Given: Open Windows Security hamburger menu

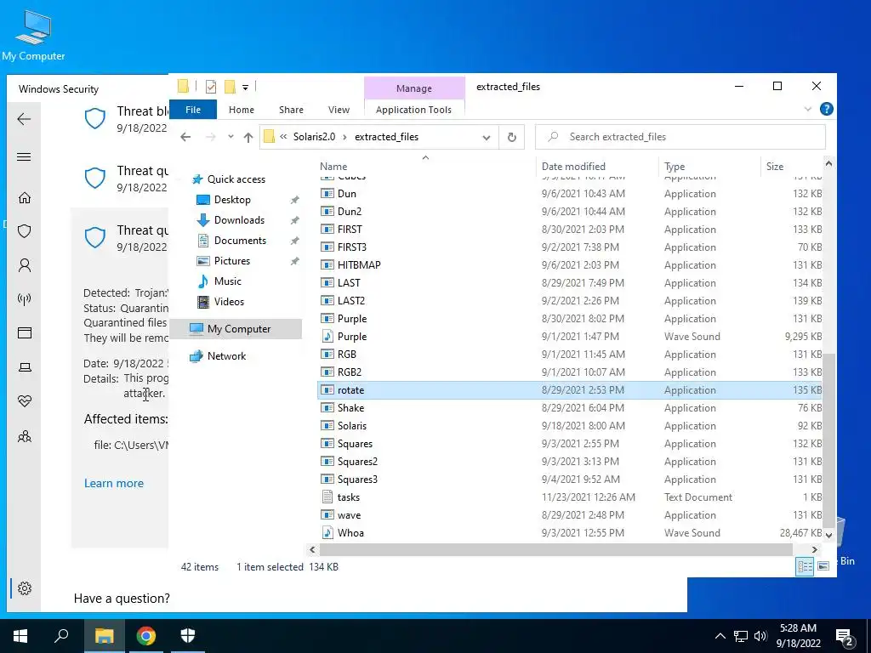Looking at the screenshot, I should 24,157.
